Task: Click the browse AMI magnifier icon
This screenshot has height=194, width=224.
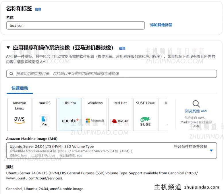Action: pos(196,104)
